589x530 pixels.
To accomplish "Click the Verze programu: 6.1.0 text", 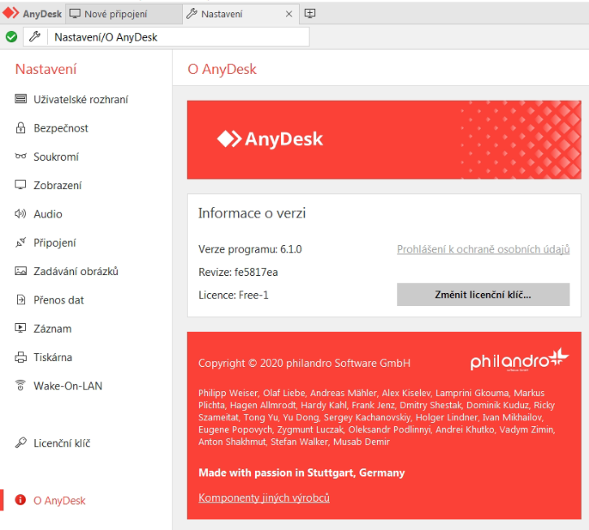I will pos(250,249).
